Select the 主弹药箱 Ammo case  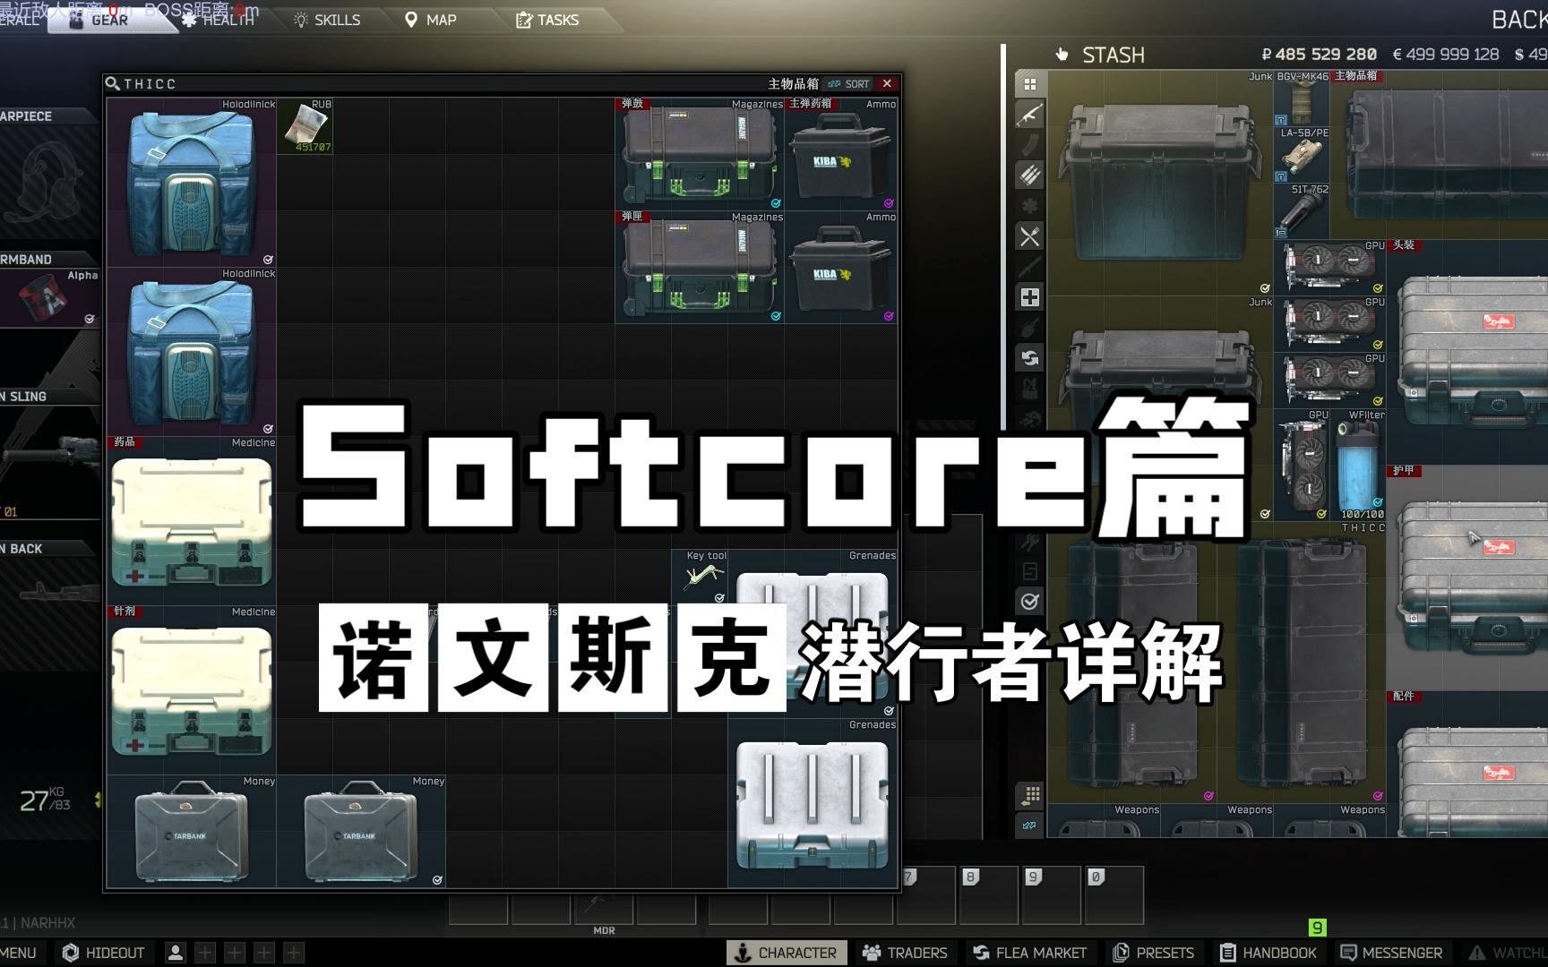click(841, 154)
